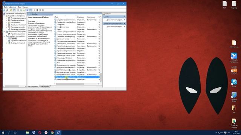
Task: Collapse the Службы и приложения tree node
Action: click(5, 36)
